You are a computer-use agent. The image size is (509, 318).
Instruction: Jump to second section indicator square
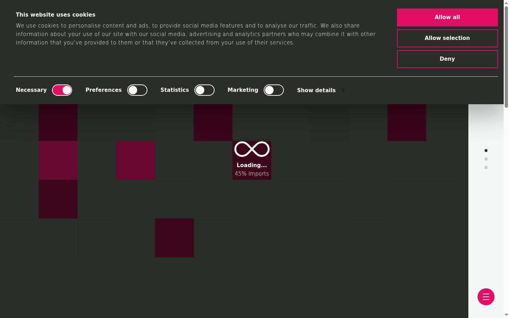click(486, 159)
